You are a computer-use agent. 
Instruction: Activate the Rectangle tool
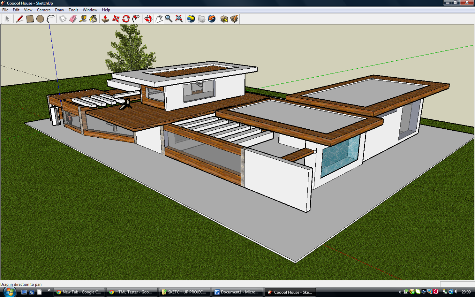pyautogui.click(x=29, y=19)
